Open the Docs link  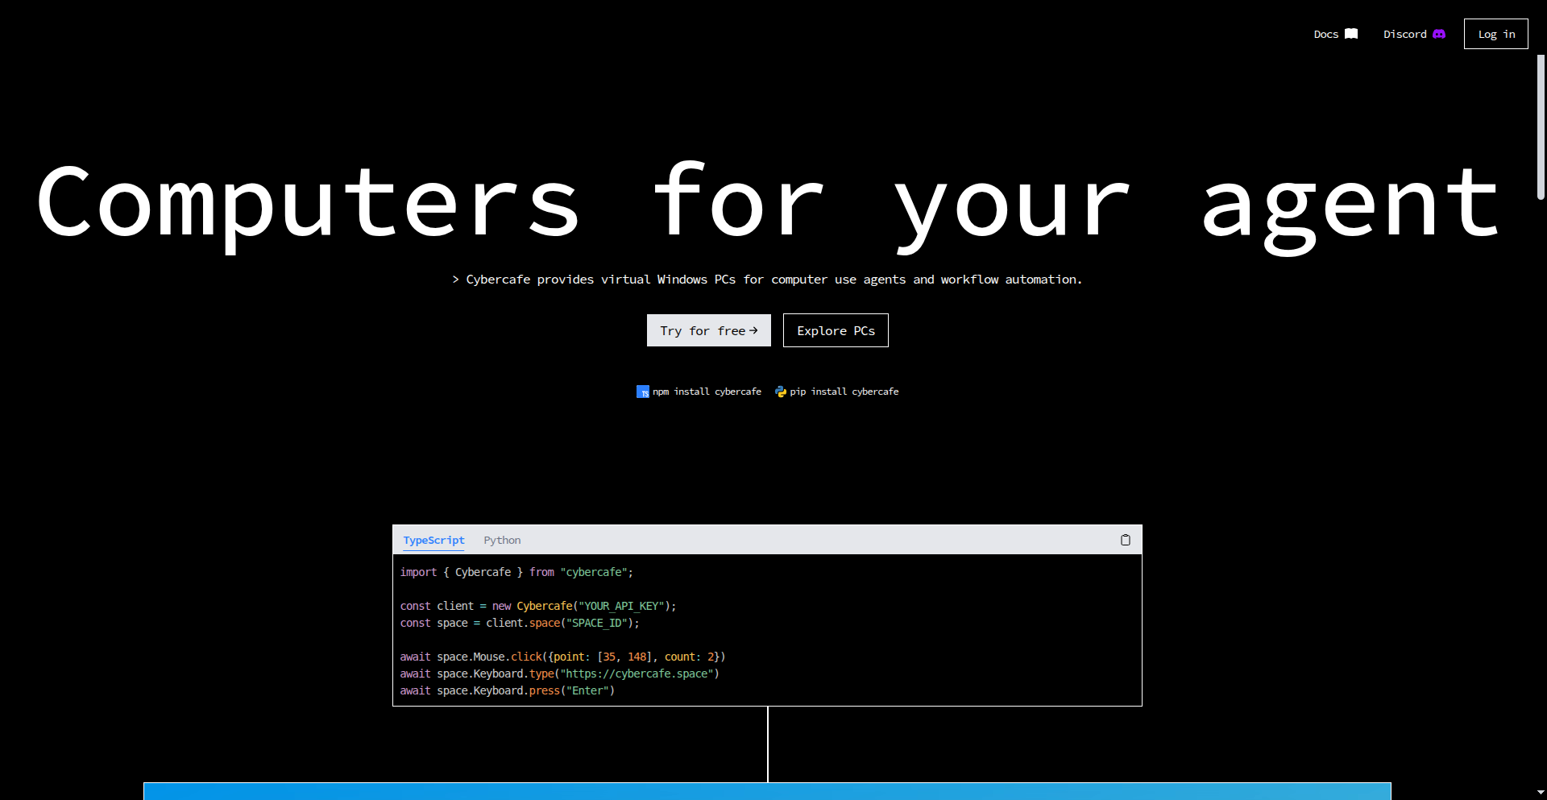(1336, 34)
